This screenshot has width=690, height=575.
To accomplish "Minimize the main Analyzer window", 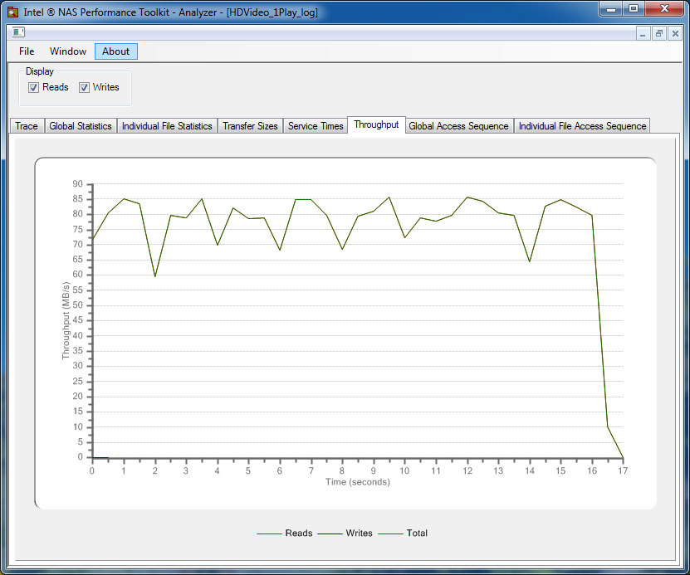I will 610,9.
